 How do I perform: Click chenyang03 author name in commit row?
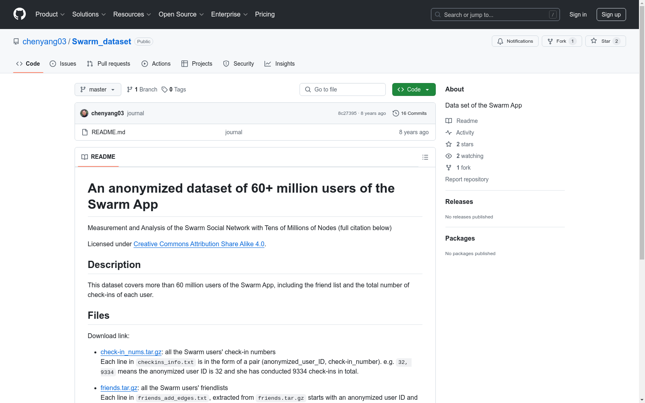tap(108, 113)
